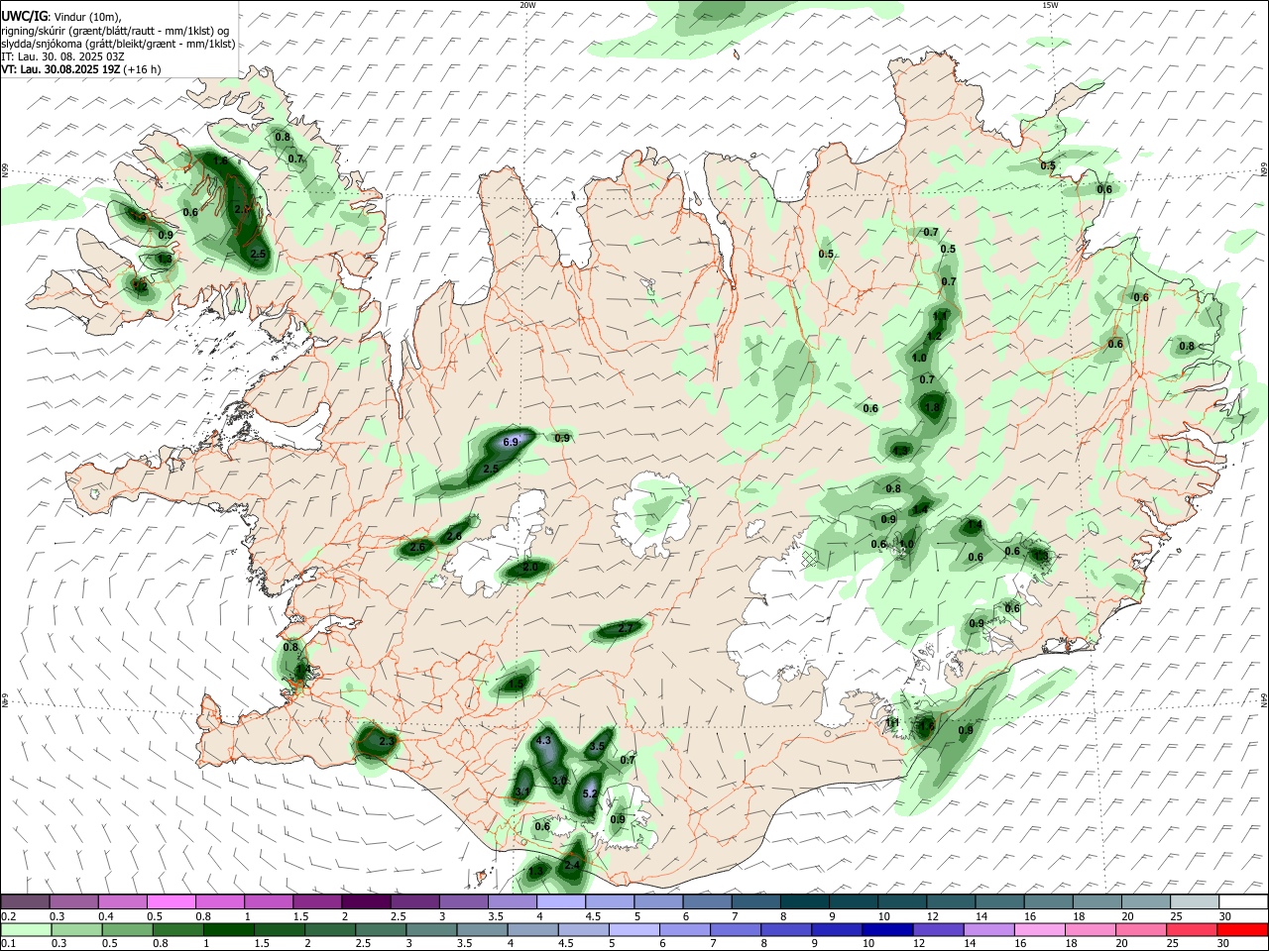Screen dimensions: 1269x951
Task: Click the 2.3 value on the southwest coast
Action: pyautogui.click(x=388, y=740)
